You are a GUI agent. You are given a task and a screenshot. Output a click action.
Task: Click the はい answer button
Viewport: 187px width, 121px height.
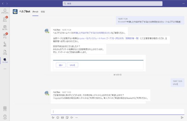[x=61, y=65]
